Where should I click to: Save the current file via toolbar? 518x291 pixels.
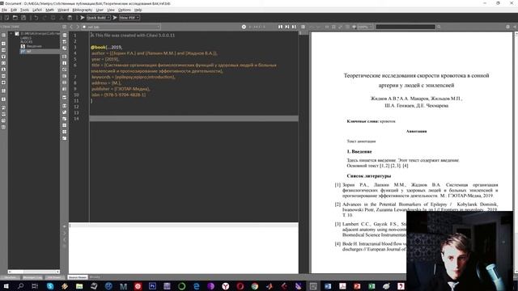23,18
